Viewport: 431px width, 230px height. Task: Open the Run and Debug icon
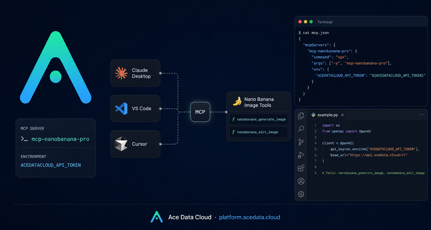301,155
